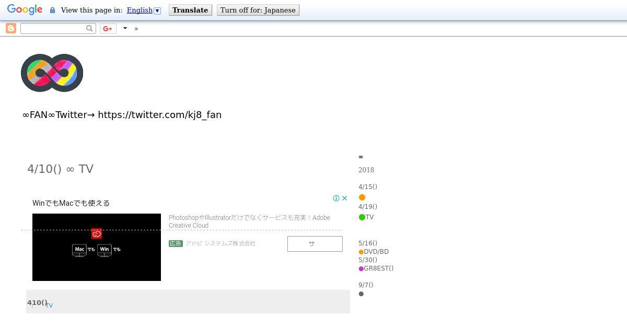Click the orange dot DVD/BD entry

pos(374,252)
